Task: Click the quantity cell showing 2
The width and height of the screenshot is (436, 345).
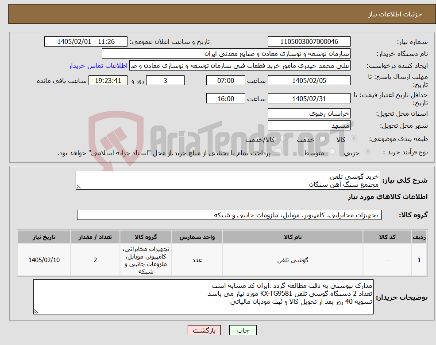Action: click(x=95, y=260)
